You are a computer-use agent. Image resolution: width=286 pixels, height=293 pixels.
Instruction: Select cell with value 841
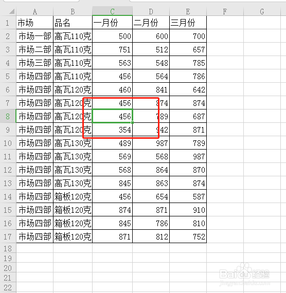coord(151,89)
